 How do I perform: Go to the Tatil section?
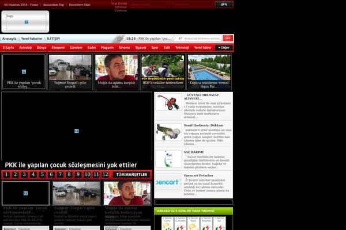tap(167, 48)
